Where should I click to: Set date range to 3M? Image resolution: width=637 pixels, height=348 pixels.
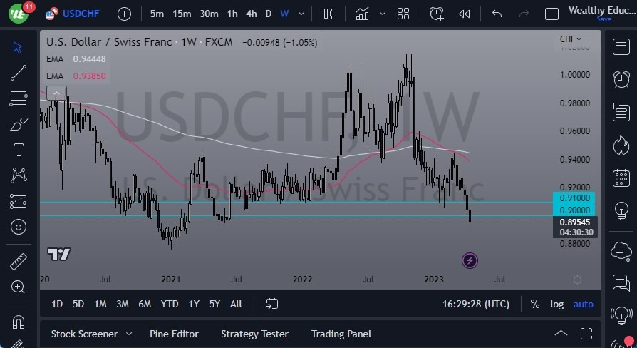[x=123, y=304]
